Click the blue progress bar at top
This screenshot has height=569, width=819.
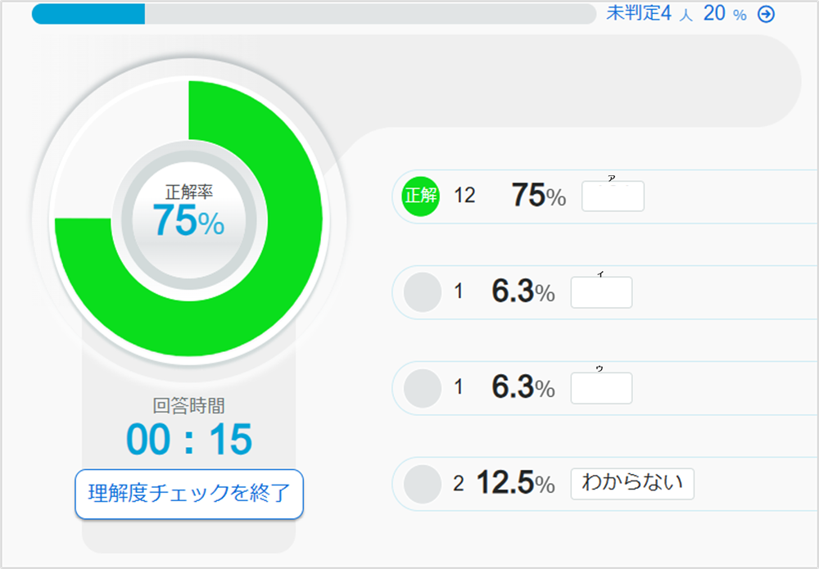click(x=88, y=14)
